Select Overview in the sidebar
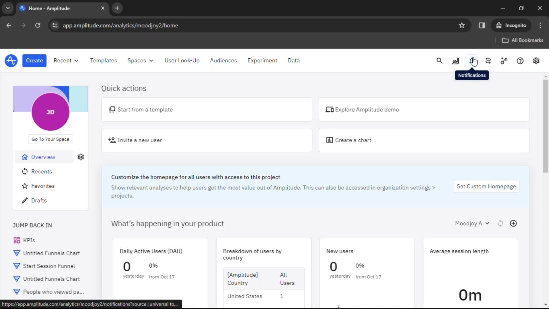 (44, 157)
